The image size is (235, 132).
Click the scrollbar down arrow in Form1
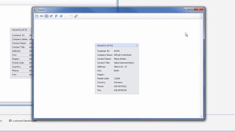tap(201, 117)
